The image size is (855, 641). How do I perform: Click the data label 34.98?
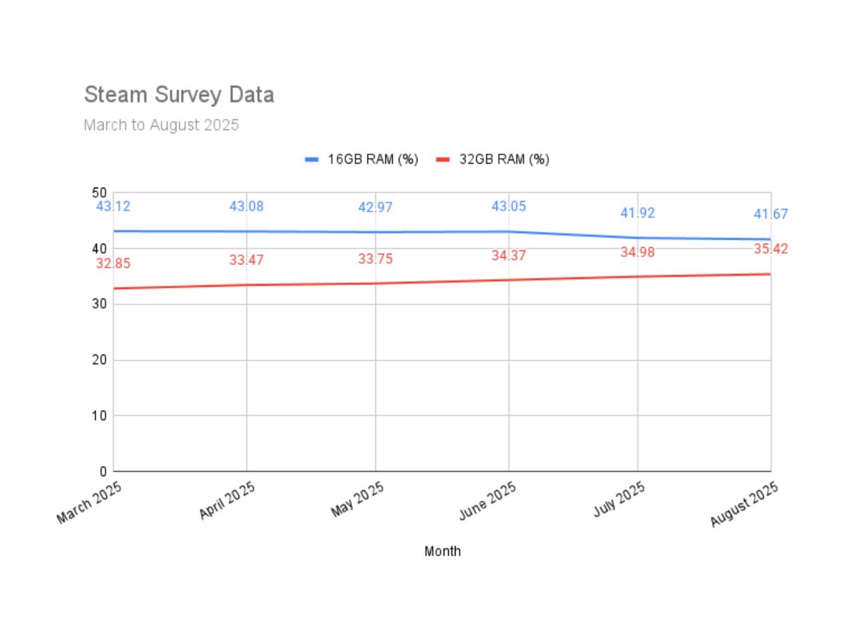tap(637, 252)
